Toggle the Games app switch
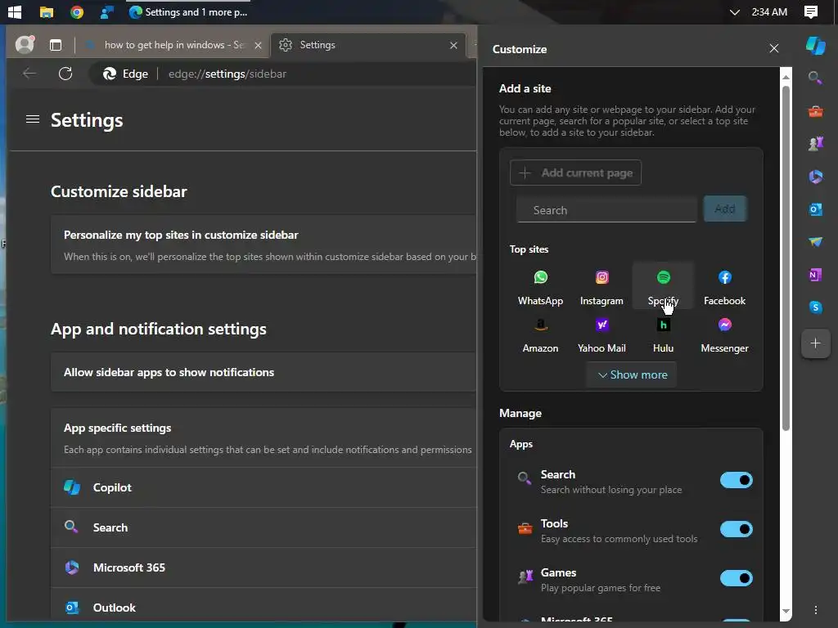 tap(736, 578)
